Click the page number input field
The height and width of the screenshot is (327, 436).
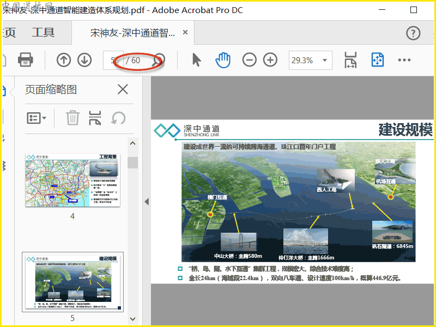click(x=113, y=60)
